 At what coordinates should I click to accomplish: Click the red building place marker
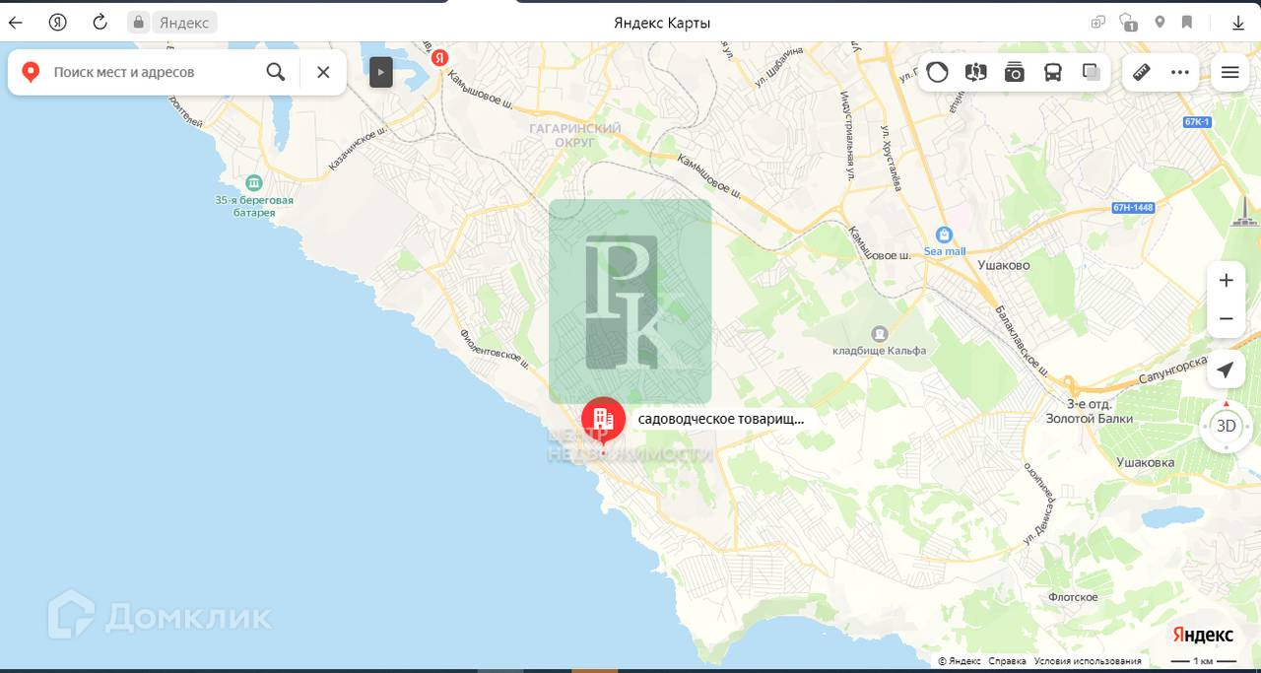[x=603, y=420]
